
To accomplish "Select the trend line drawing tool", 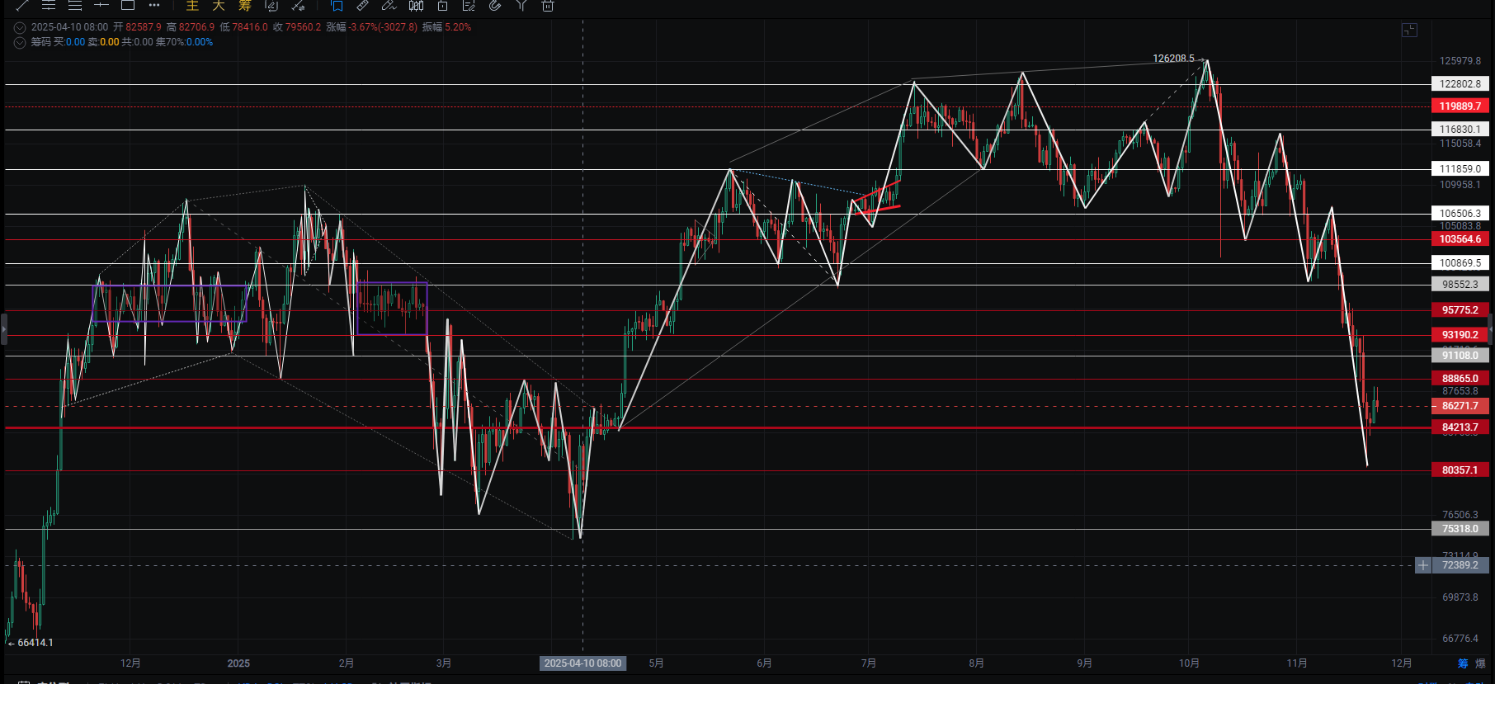I will click(22, 5).
